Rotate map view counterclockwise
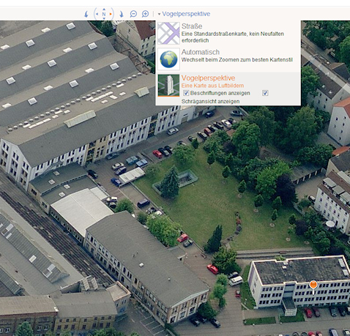 point(86,14)
